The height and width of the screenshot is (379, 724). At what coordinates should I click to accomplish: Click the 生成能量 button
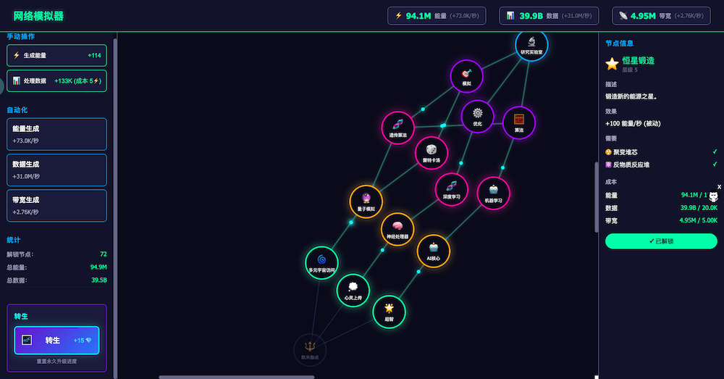click(x=56, y=56)
